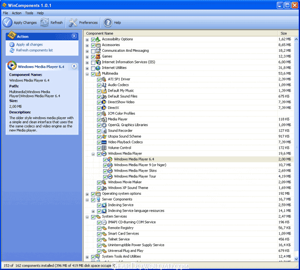This screenshot has height=270, width=300.
Task: Expand the Accessibility Options tree node
Action: pyautogui.click(x=87, y=40)
